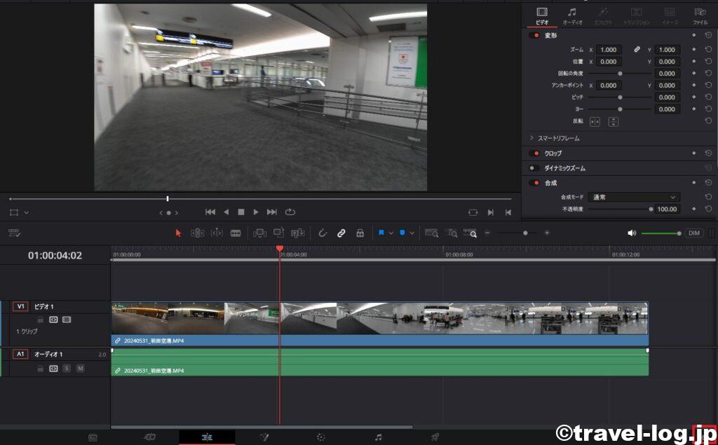Click the Linked Selection chain icon
The width and height of the screenshot is (718, 445).
pos(341,233)
